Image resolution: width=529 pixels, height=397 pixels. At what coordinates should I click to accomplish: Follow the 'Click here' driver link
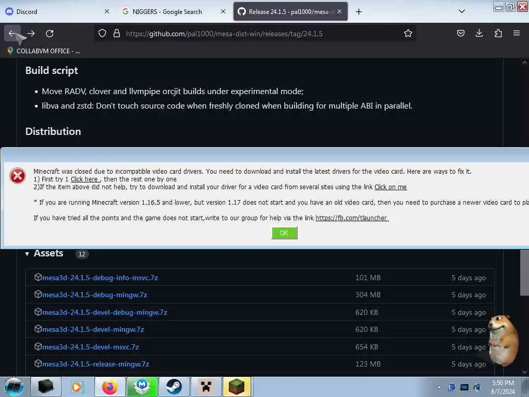[85, 179]
